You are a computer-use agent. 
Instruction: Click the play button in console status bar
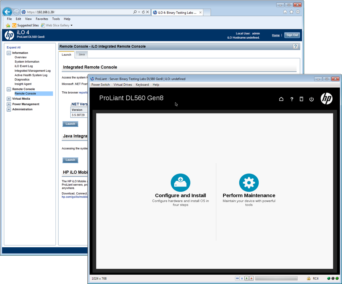247,278
